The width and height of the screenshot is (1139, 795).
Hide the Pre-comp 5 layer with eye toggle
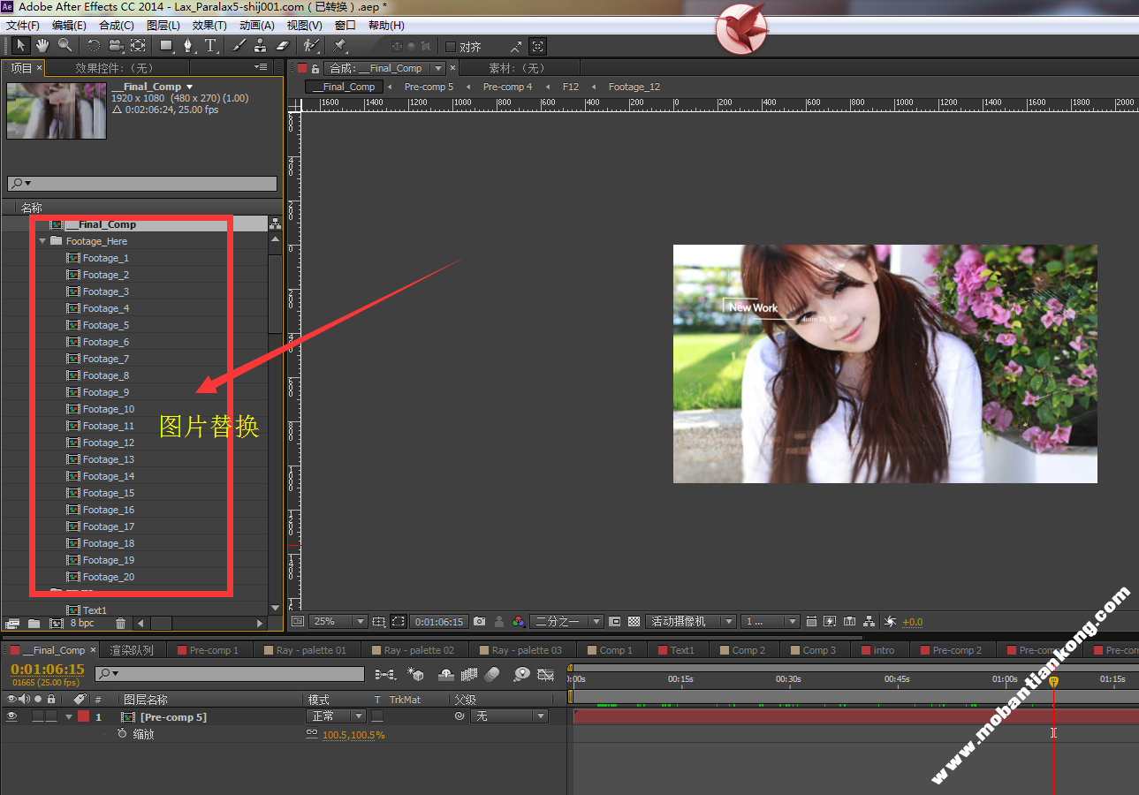click(11, 716)
